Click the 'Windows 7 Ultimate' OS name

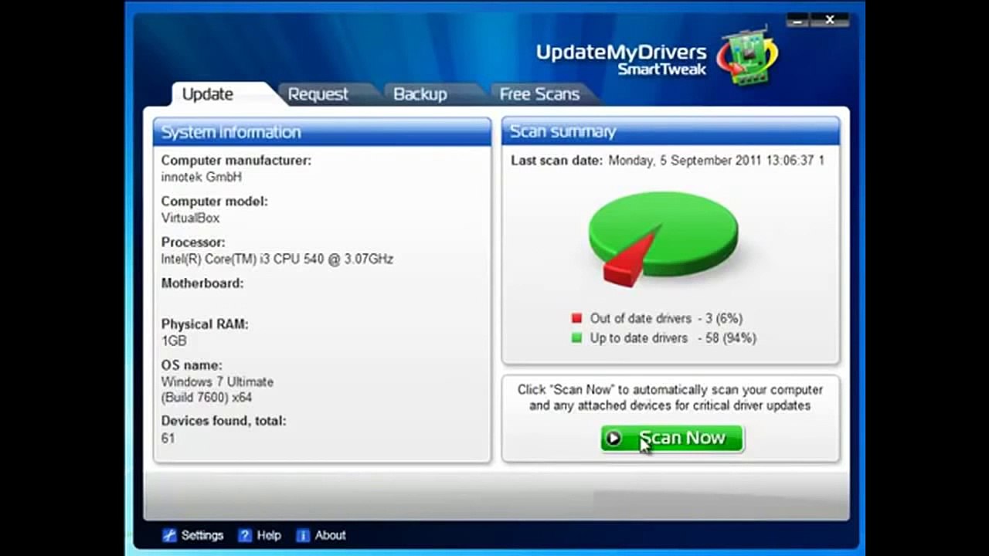click(217, 381)
